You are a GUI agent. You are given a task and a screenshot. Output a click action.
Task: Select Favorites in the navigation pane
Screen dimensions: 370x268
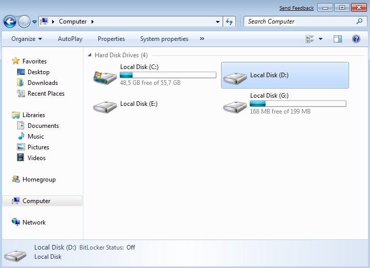point(34,61)
